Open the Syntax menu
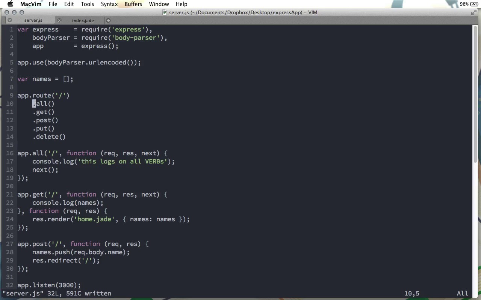481x300 pixels. point(109,4)
